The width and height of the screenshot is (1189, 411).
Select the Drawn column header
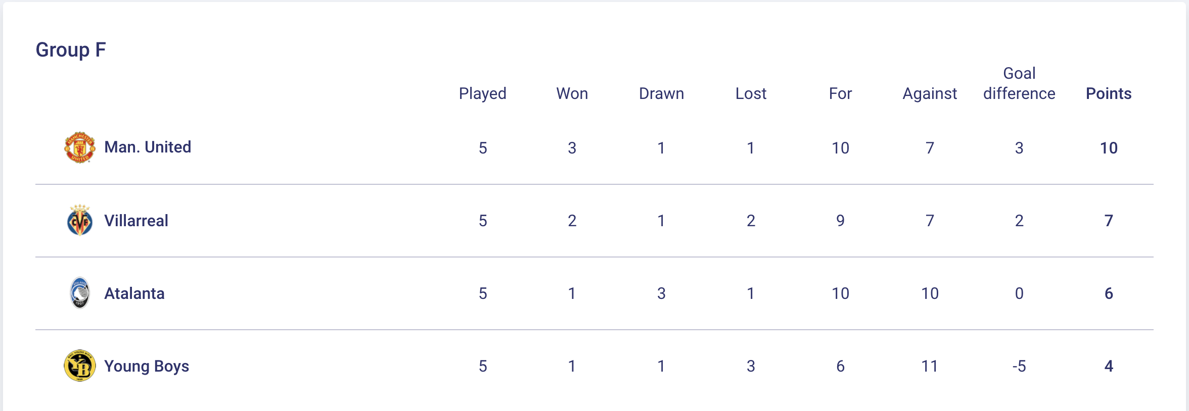tap(661, 93)
